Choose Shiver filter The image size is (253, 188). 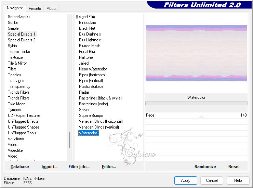tap(84, 110)
